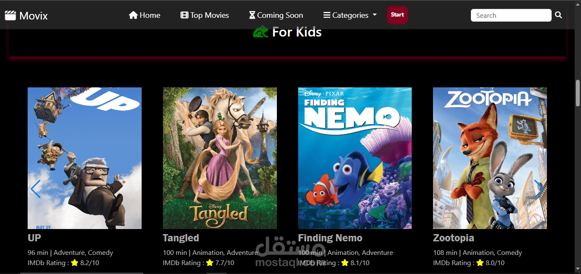
Task: Click the hamburger icon beside Categories
Action: (x=327, y=15)
